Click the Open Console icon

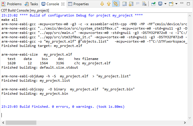pyautogui.click(x=171, y=4)
